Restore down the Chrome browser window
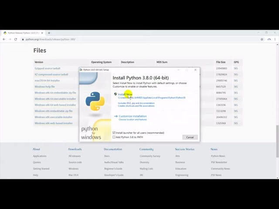 pos(266,33)
